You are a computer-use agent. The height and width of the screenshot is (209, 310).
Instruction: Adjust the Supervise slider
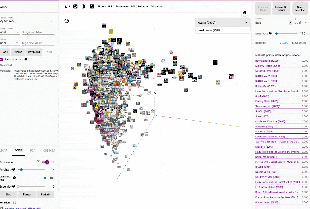[x=32, y=186]
